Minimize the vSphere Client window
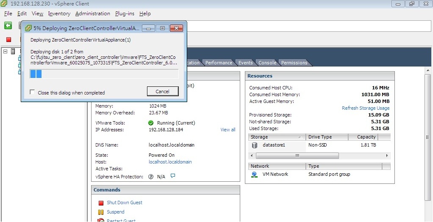This screenshot has width=433, height=222. [398, 4]
